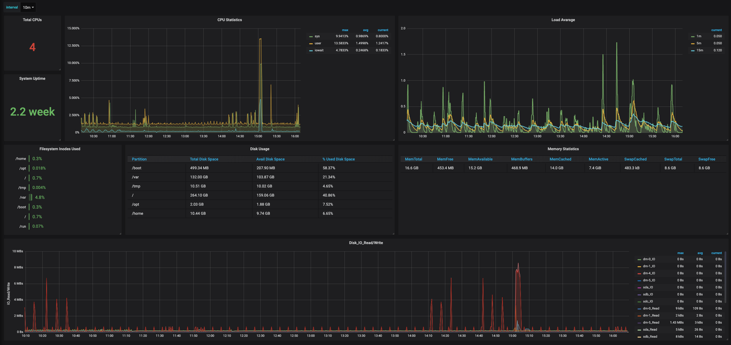Click the user series color swatch
Screen dimensions: 731x345
[311, 43]
